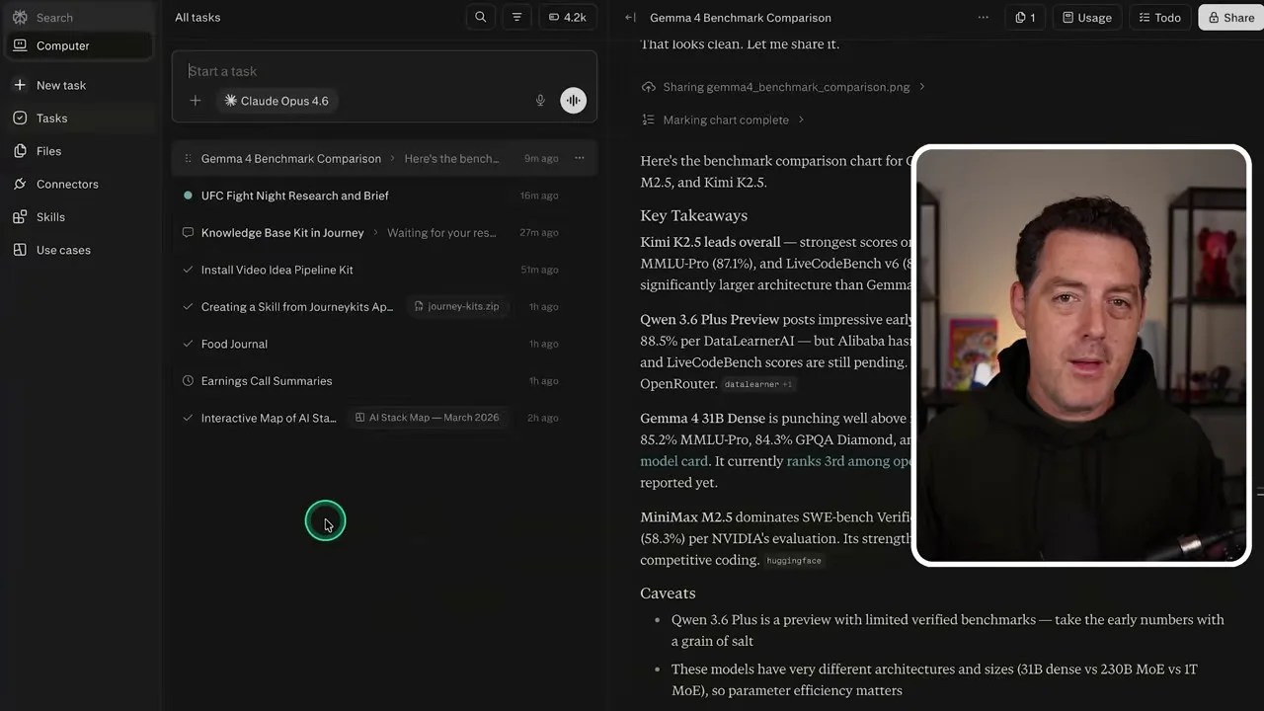Open the ranks 3rd among link
Image resolution: width=1264 pixels, height=711 pixels.
(849, 461)
